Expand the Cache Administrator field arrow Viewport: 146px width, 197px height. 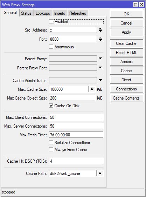click(100, 80)
